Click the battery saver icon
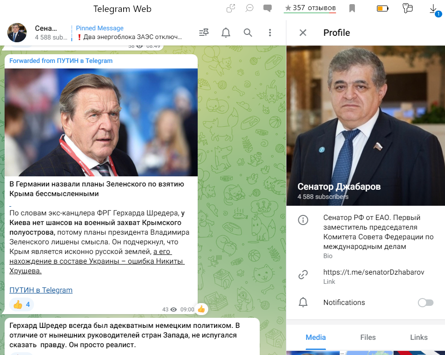This screenshot has height=355, width=445. 382,9
